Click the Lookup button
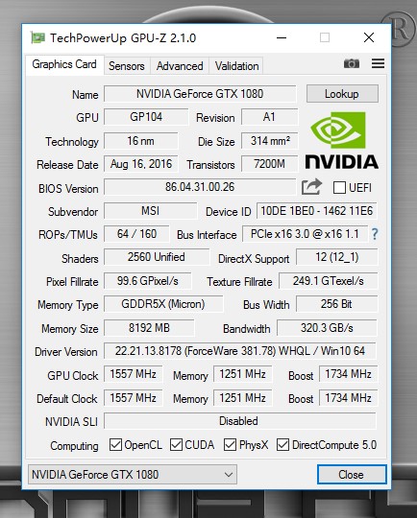Image resolution: width=417 pixels, height=518 pixels. tap(342, 94)
